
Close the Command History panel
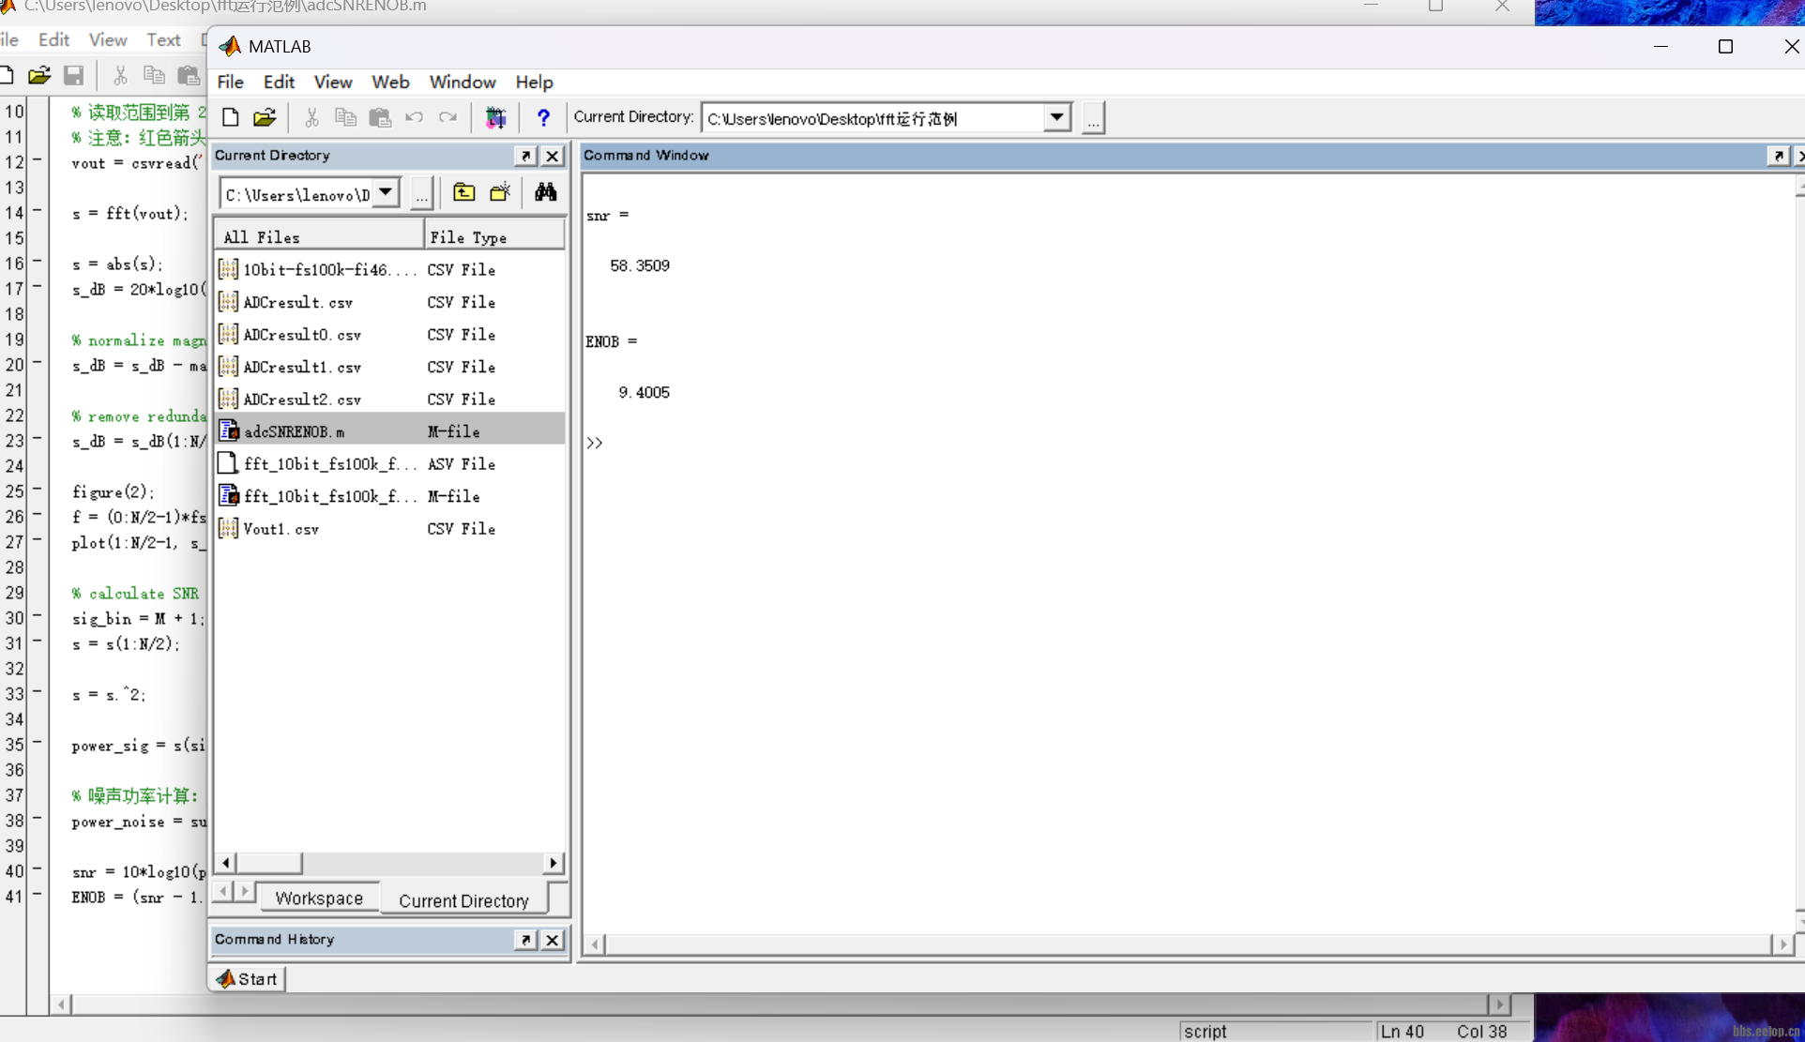(x=553, y=940)
